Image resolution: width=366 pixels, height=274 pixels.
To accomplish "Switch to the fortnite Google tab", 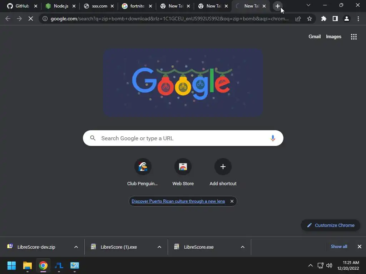I will tap(134, 6).
